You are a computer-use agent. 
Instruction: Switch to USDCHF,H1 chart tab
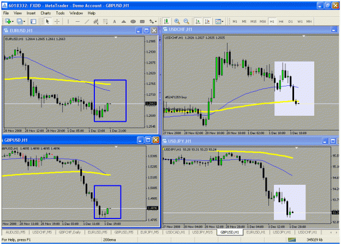coord(308,232)
